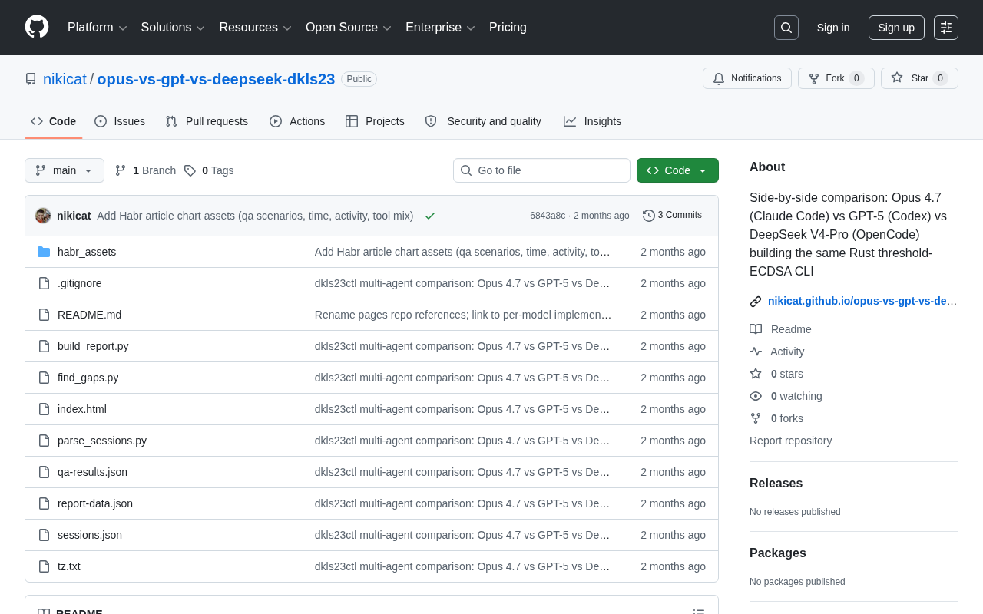This screenshot has width=983, height=614.
Task: Open the main branch selector
Action: (x=65, y=170)
